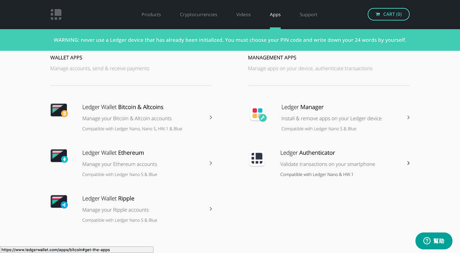Expand the Ripple wallet row chevron

[x=211, y=209]
